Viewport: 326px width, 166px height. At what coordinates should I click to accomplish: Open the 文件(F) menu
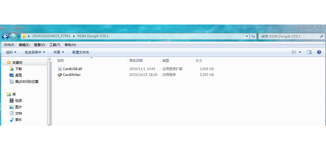(9, 45)
